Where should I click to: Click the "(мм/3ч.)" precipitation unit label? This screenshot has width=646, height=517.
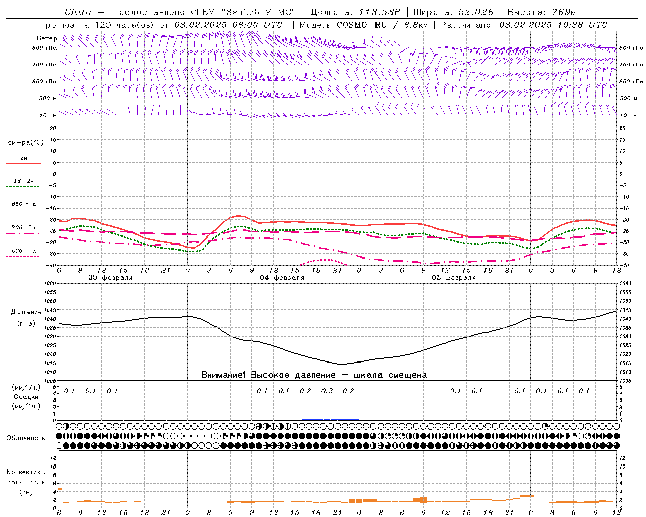[x=26, y=388]
